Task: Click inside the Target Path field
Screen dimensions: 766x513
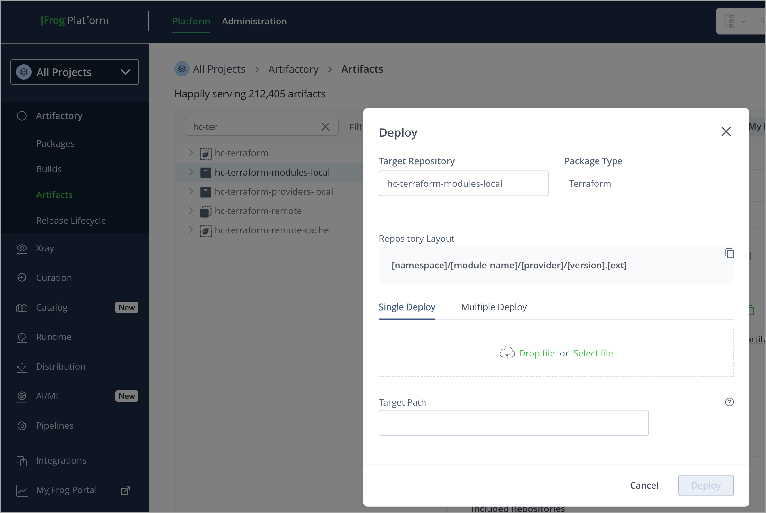Action: [514, 423]
